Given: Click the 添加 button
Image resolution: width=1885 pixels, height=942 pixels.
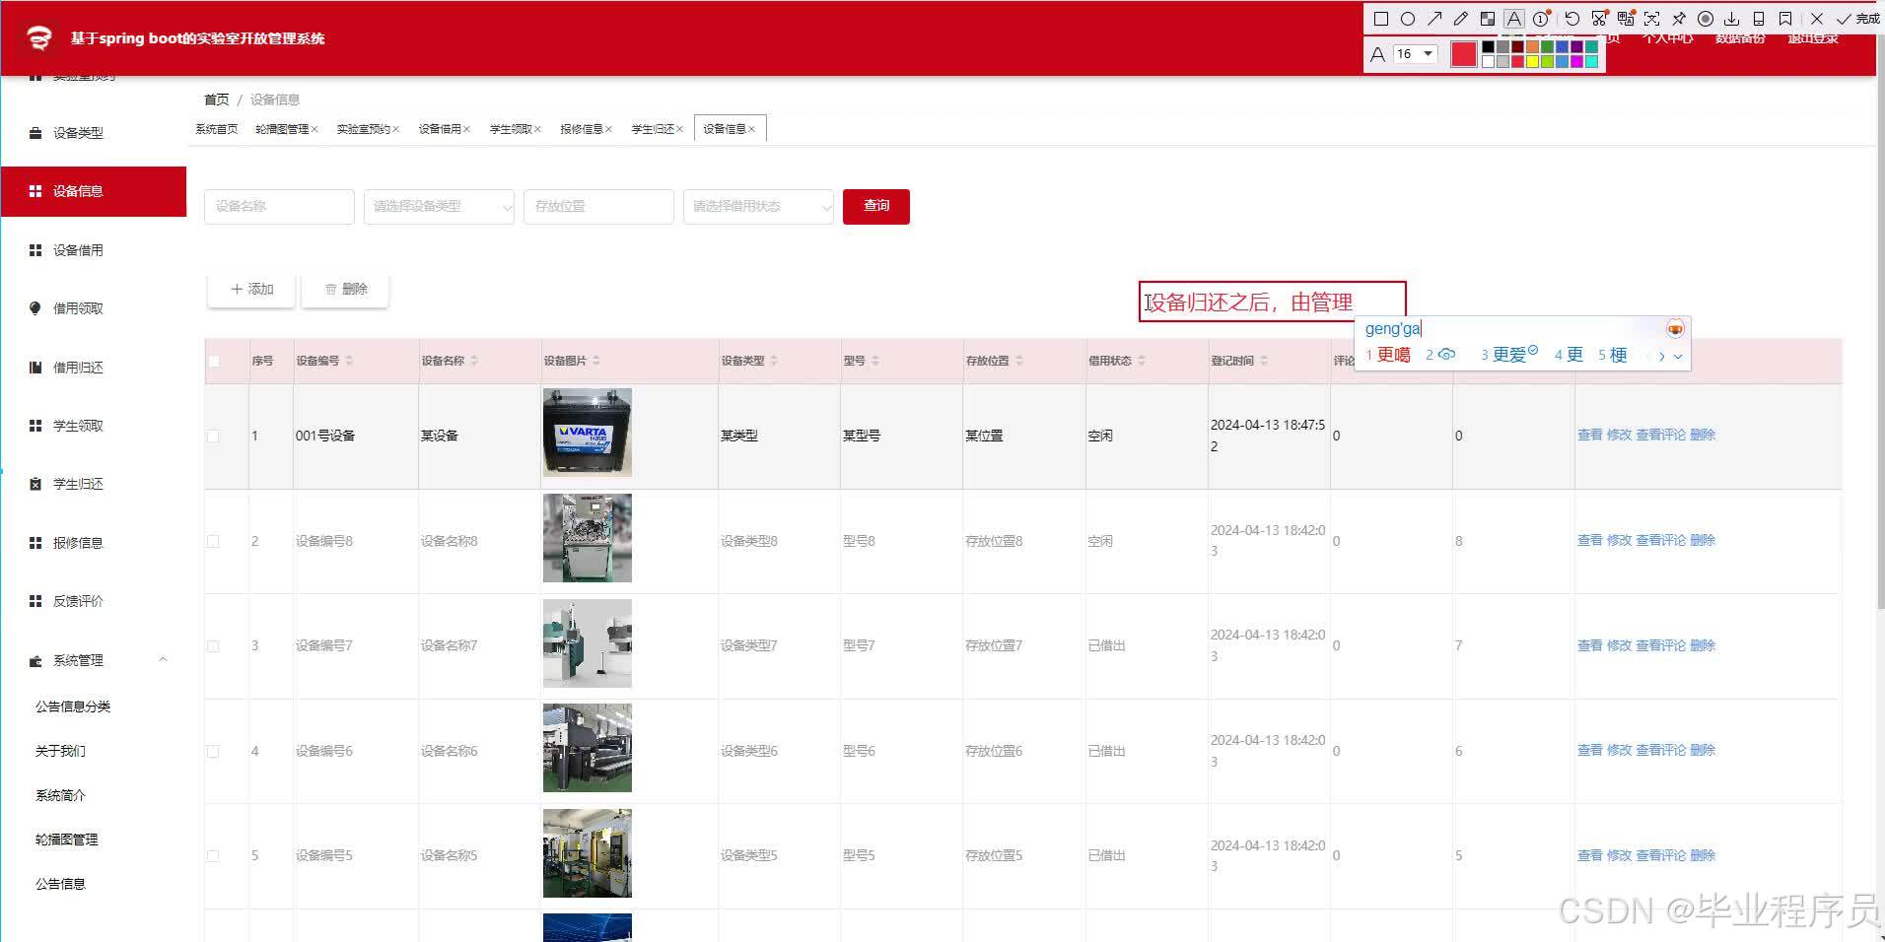Looking at the screenshot, I should (x=251, y=290).
